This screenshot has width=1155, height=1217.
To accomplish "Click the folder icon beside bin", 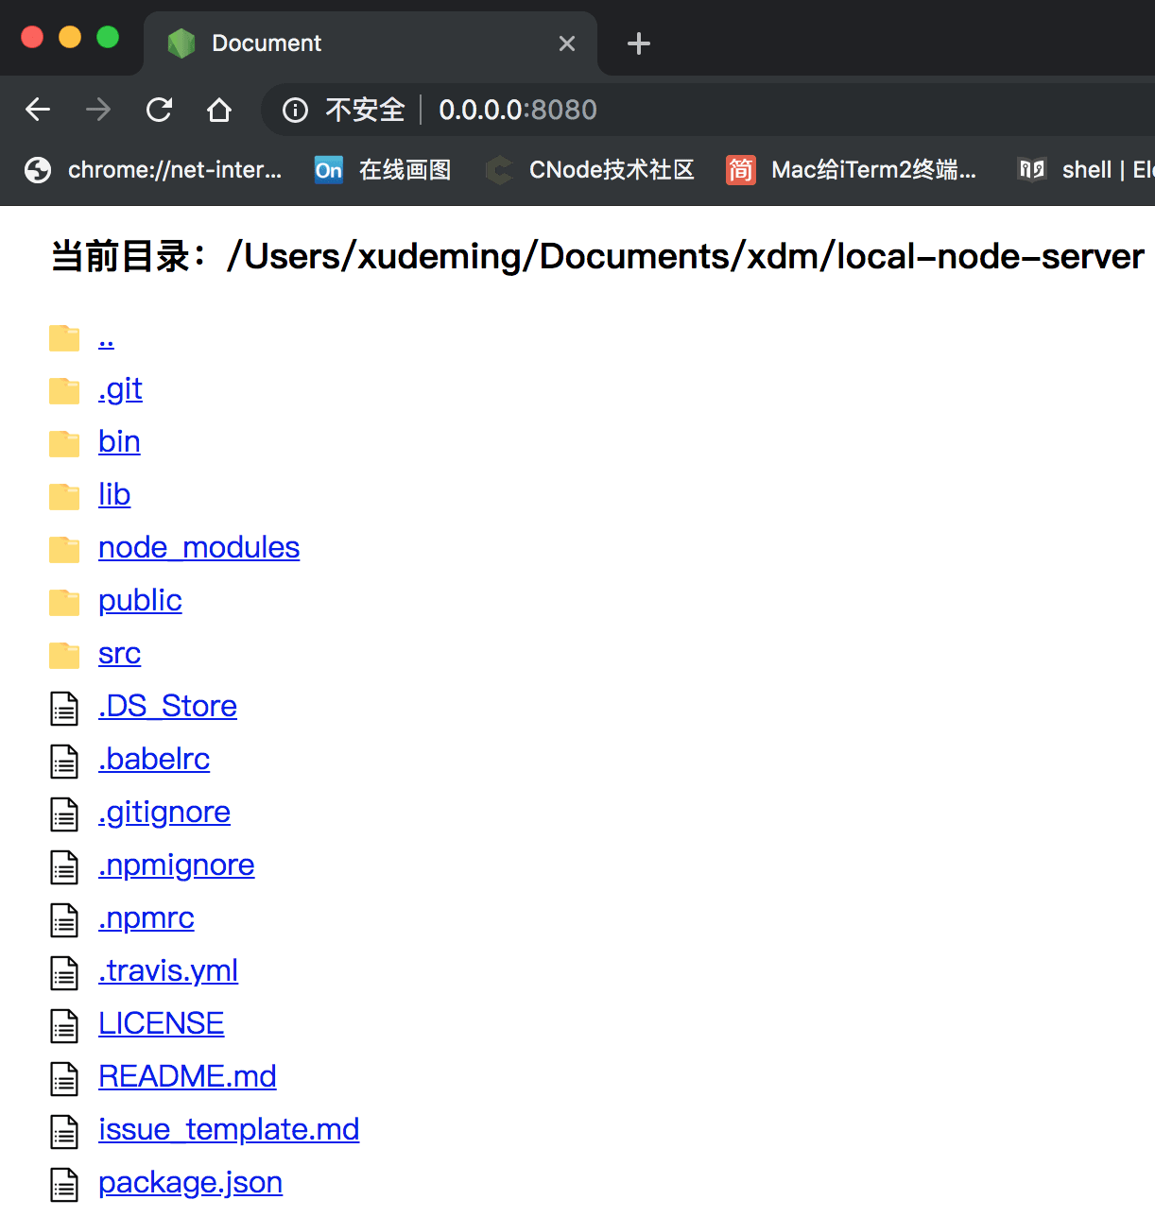I will tap(64, 443).
